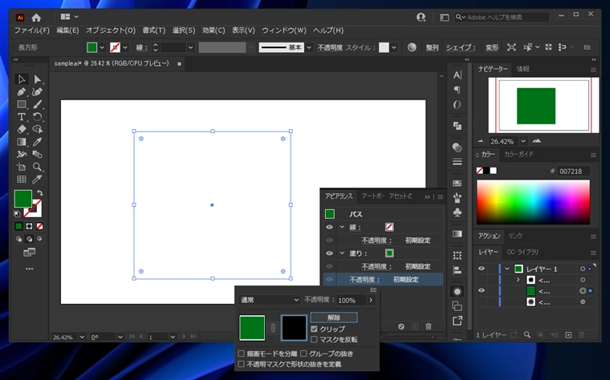Image resolution: width=610 pixels, height=380 pixels.
Task: Click Recolor Artwork wheel icon
Action: coord(412,47)
